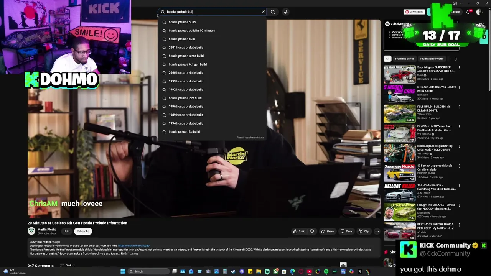Open 'BEST MODS FOR THE HONDA PRELUDE' video thumbnail
Image resolution: width=491 pixels, height=276 pixels.
click(x=399, y=231)
